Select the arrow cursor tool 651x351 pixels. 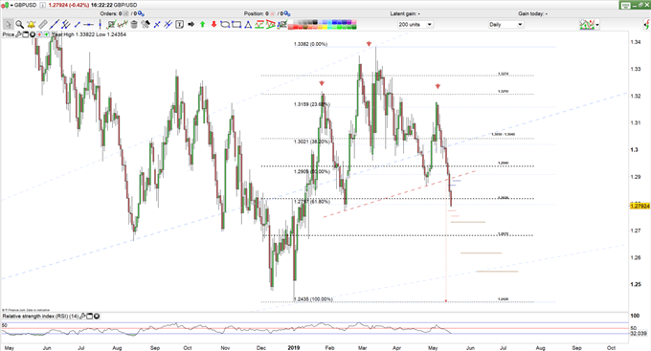tap(9, 25)
